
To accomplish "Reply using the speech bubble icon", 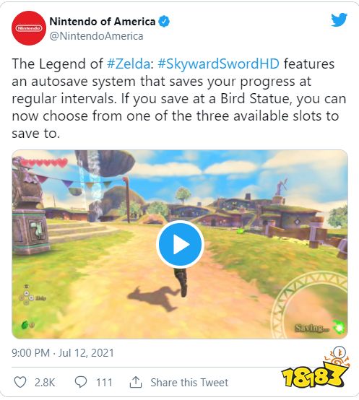I will click(81, 382).
